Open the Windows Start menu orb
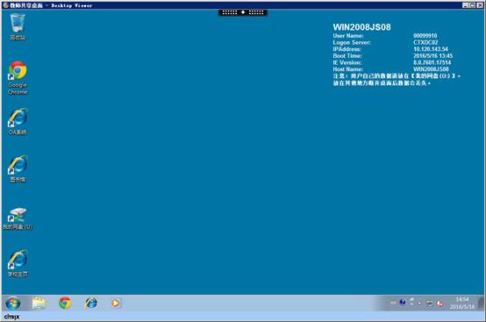 click(13, 303)
